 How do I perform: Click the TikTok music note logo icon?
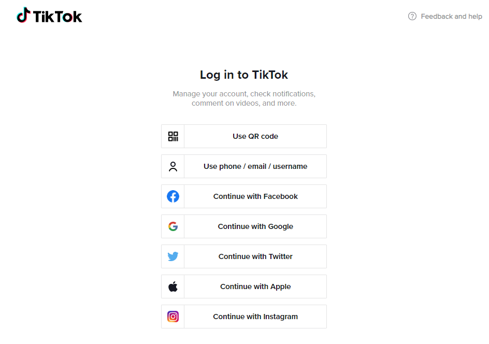pyautogui.click(x=23, y=16)
